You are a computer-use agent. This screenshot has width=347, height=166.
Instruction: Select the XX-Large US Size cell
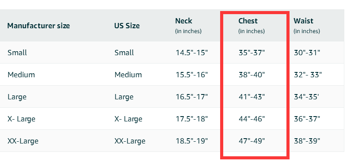(x=130, y=141)
